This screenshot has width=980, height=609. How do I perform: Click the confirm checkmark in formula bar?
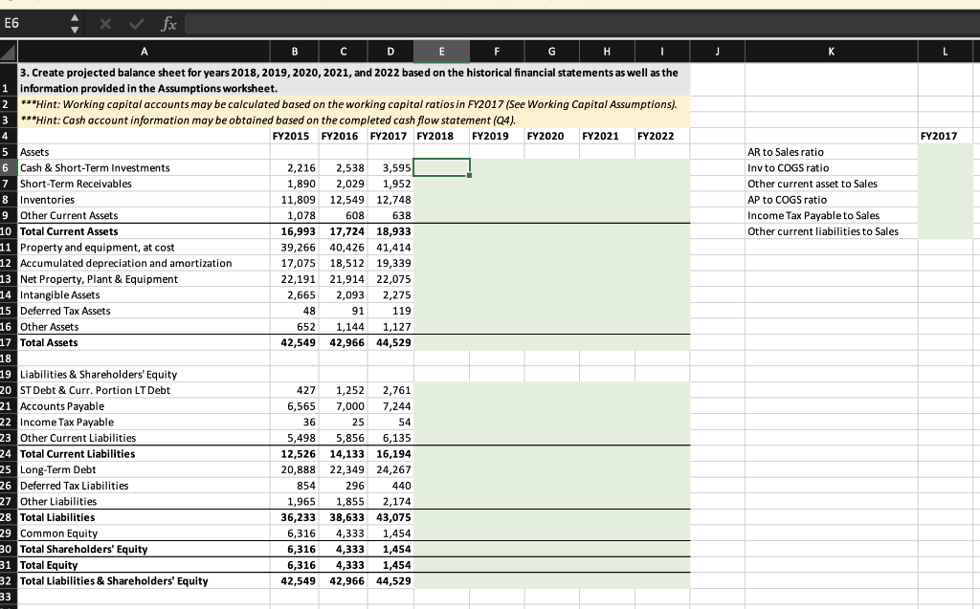tap(137, 24)
